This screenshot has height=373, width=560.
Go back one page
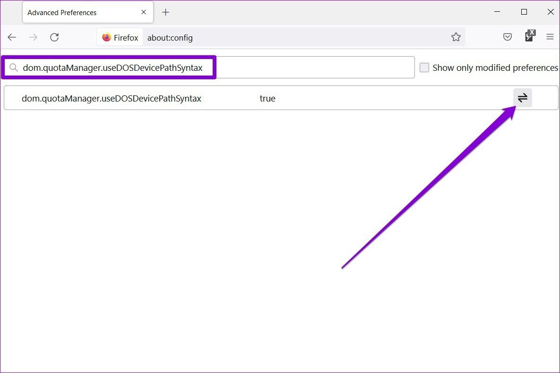(12, 37)
